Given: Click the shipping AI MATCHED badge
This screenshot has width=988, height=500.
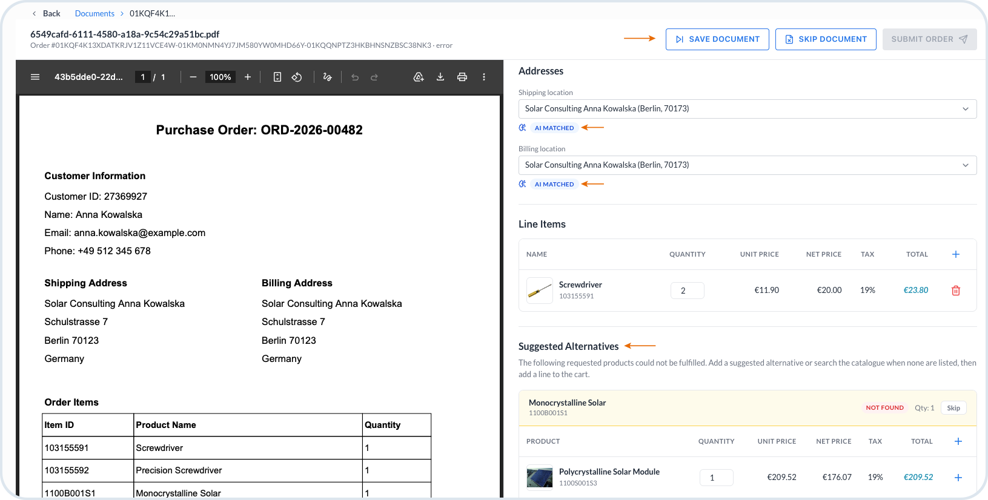Looking at the screenshot, I should 554,128.
